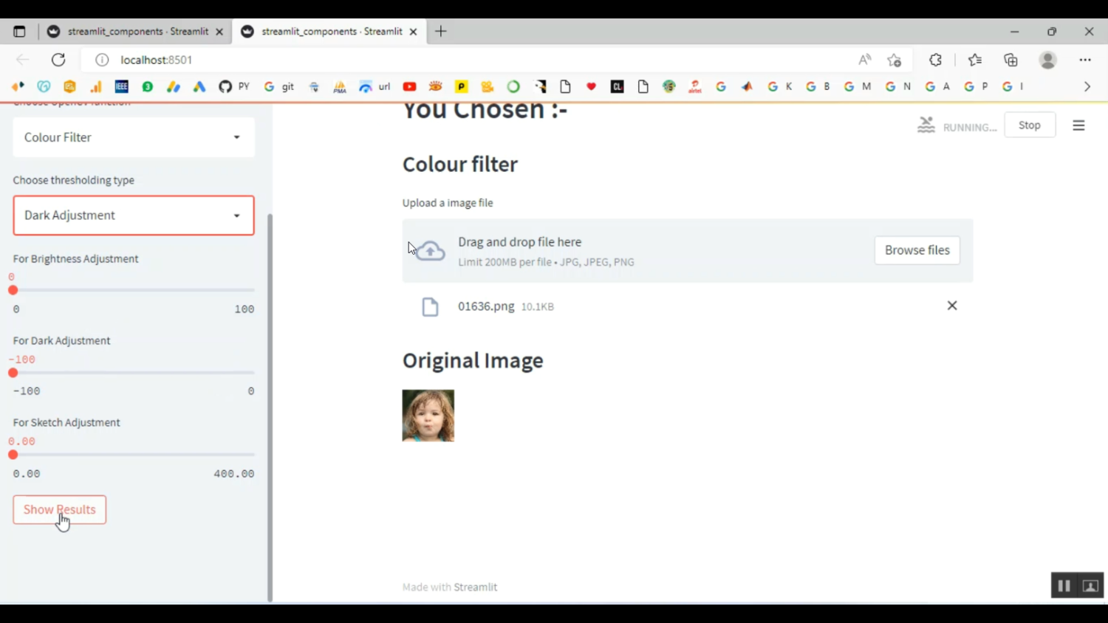The height and width of the screenshot is (623, 1108).
Task: Open the Google A bookmark
Action: [x=937, y=86]
